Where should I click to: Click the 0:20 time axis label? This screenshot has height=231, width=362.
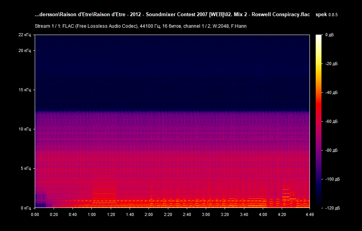(x=54, y=215)
